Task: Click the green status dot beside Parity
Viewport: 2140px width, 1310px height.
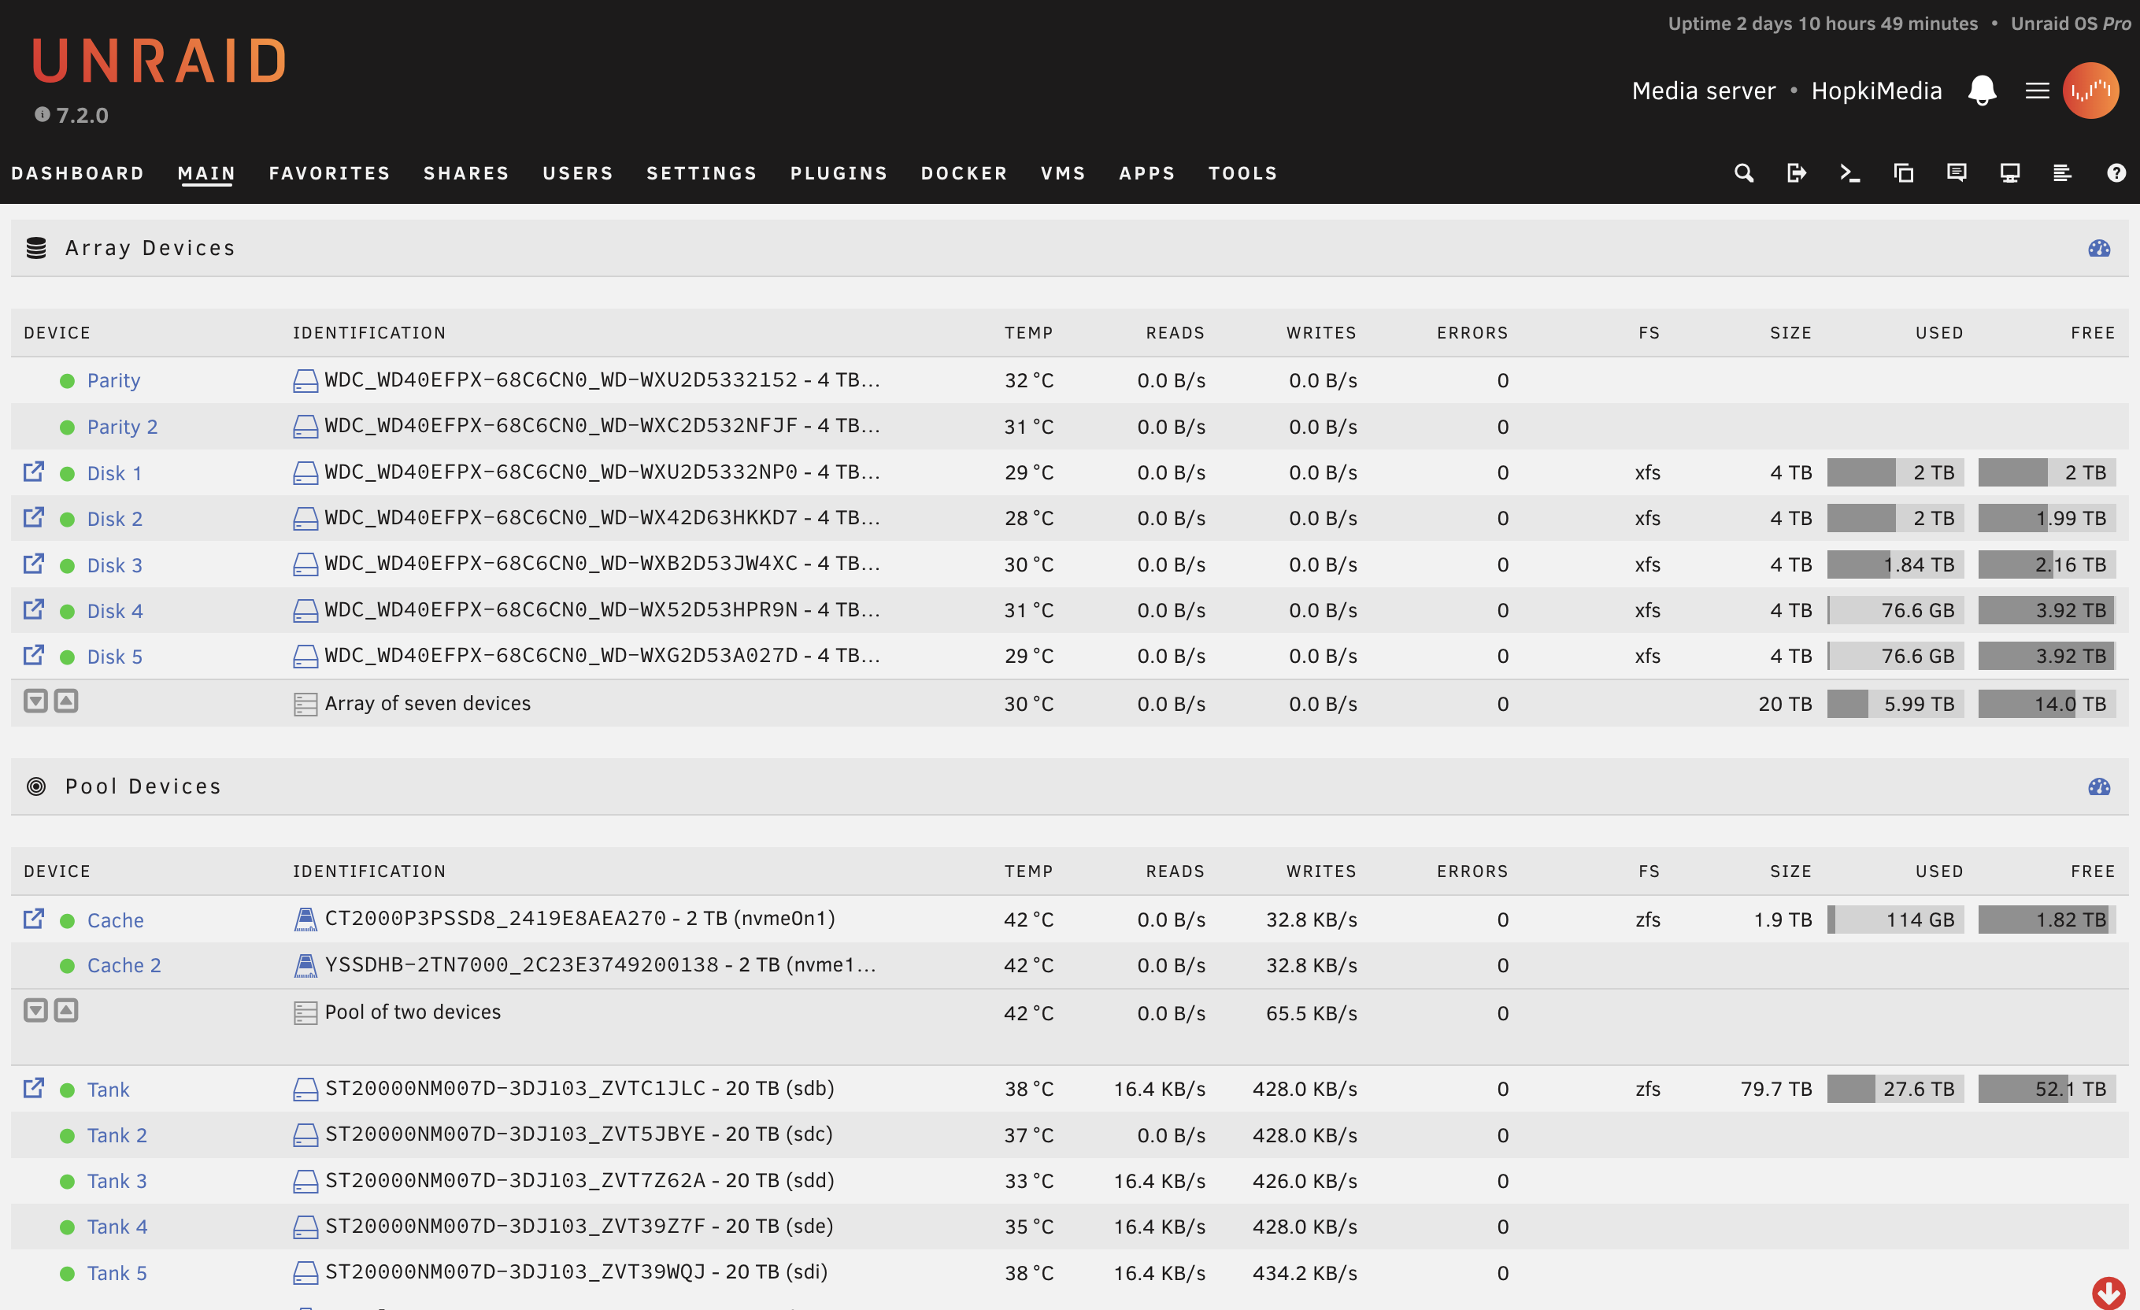Action: coord(67,379)
